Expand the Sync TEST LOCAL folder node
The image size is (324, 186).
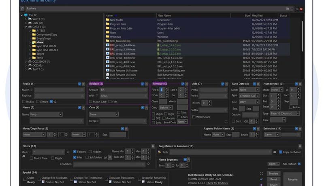point(30,46)
